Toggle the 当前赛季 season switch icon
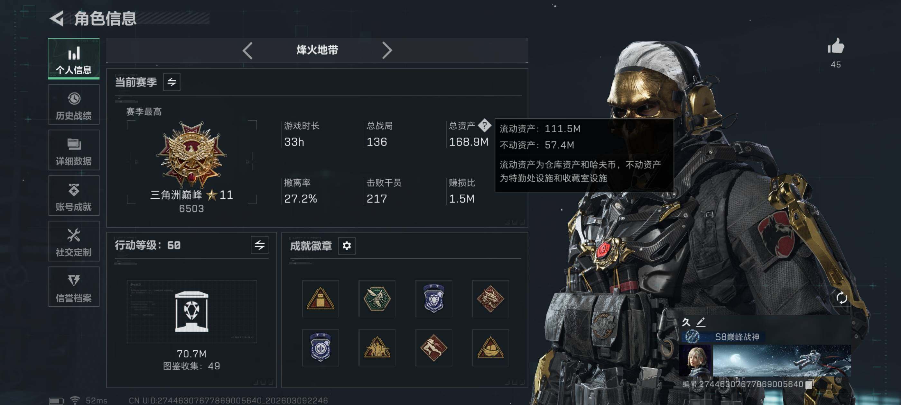901x405 pixels. tap(172, 82)
